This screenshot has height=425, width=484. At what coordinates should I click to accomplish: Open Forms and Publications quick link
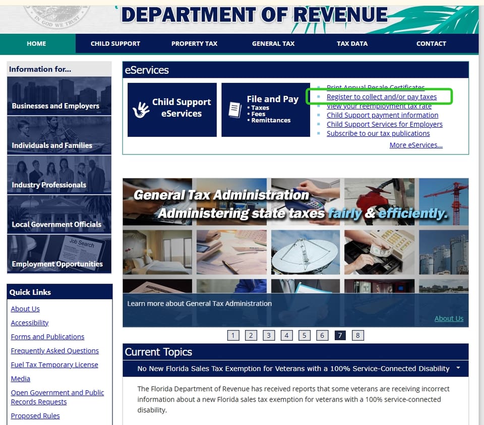point(47,337)
